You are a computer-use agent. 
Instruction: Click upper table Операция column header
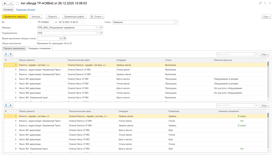(139, 60)
